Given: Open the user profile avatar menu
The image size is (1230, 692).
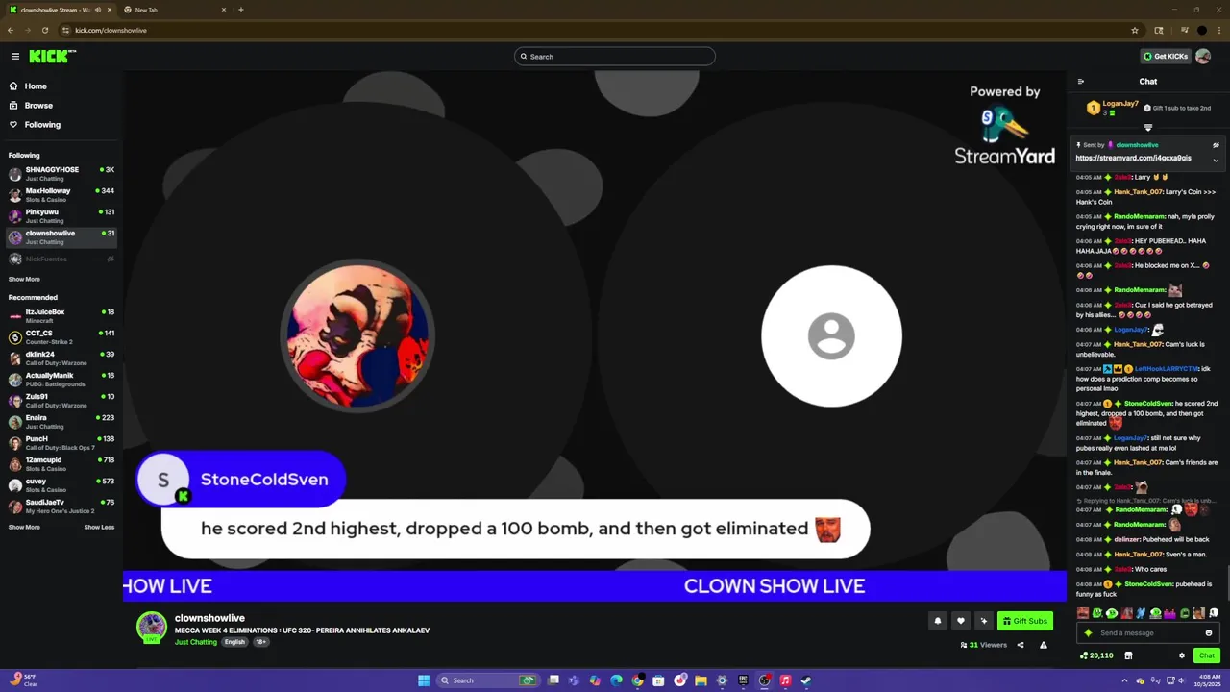Looking at the screenshot, I should tap(1203, 57).
